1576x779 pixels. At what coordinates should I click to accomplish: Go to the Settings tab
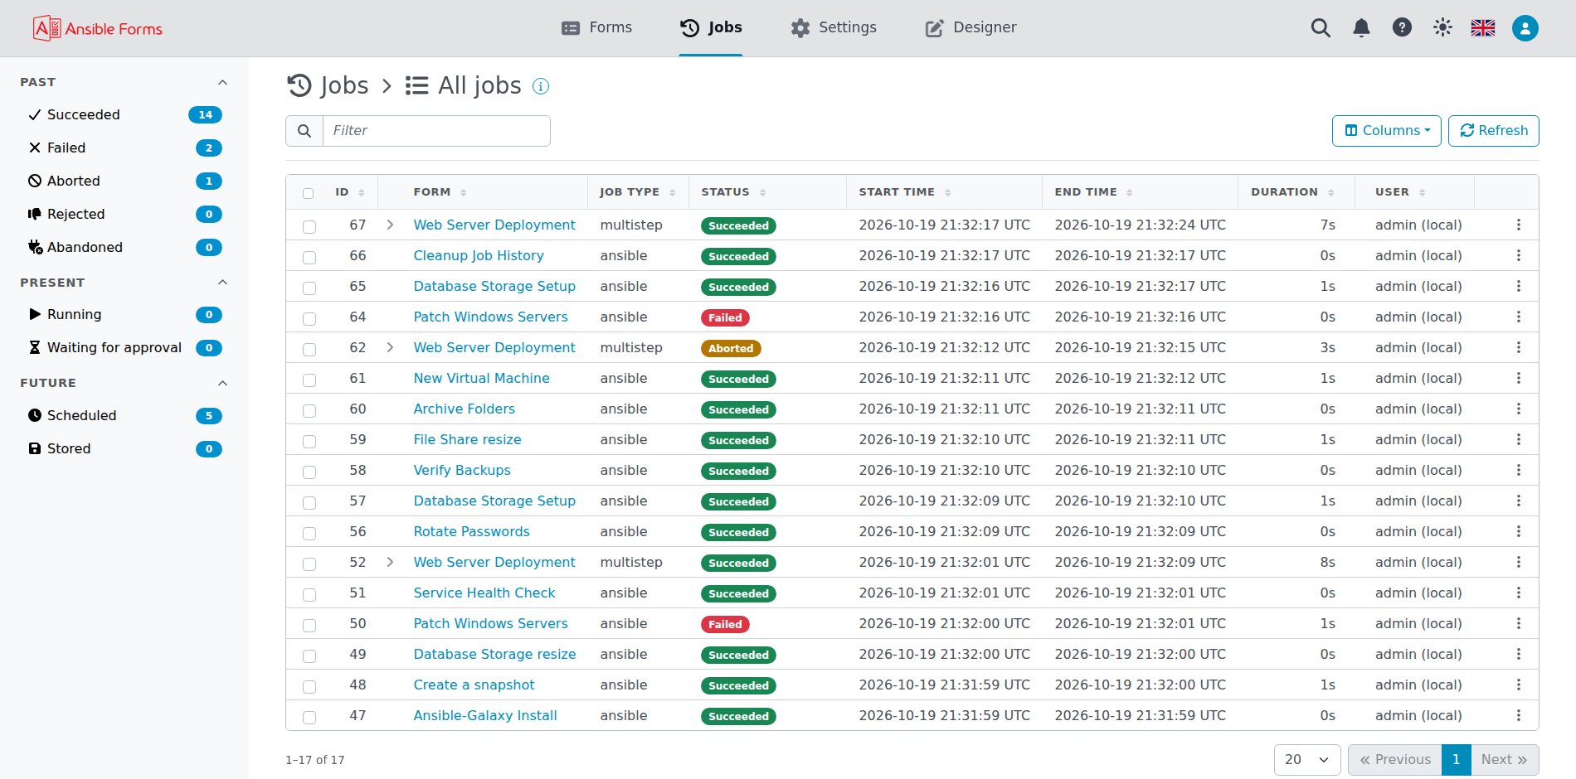coord(833,27)
